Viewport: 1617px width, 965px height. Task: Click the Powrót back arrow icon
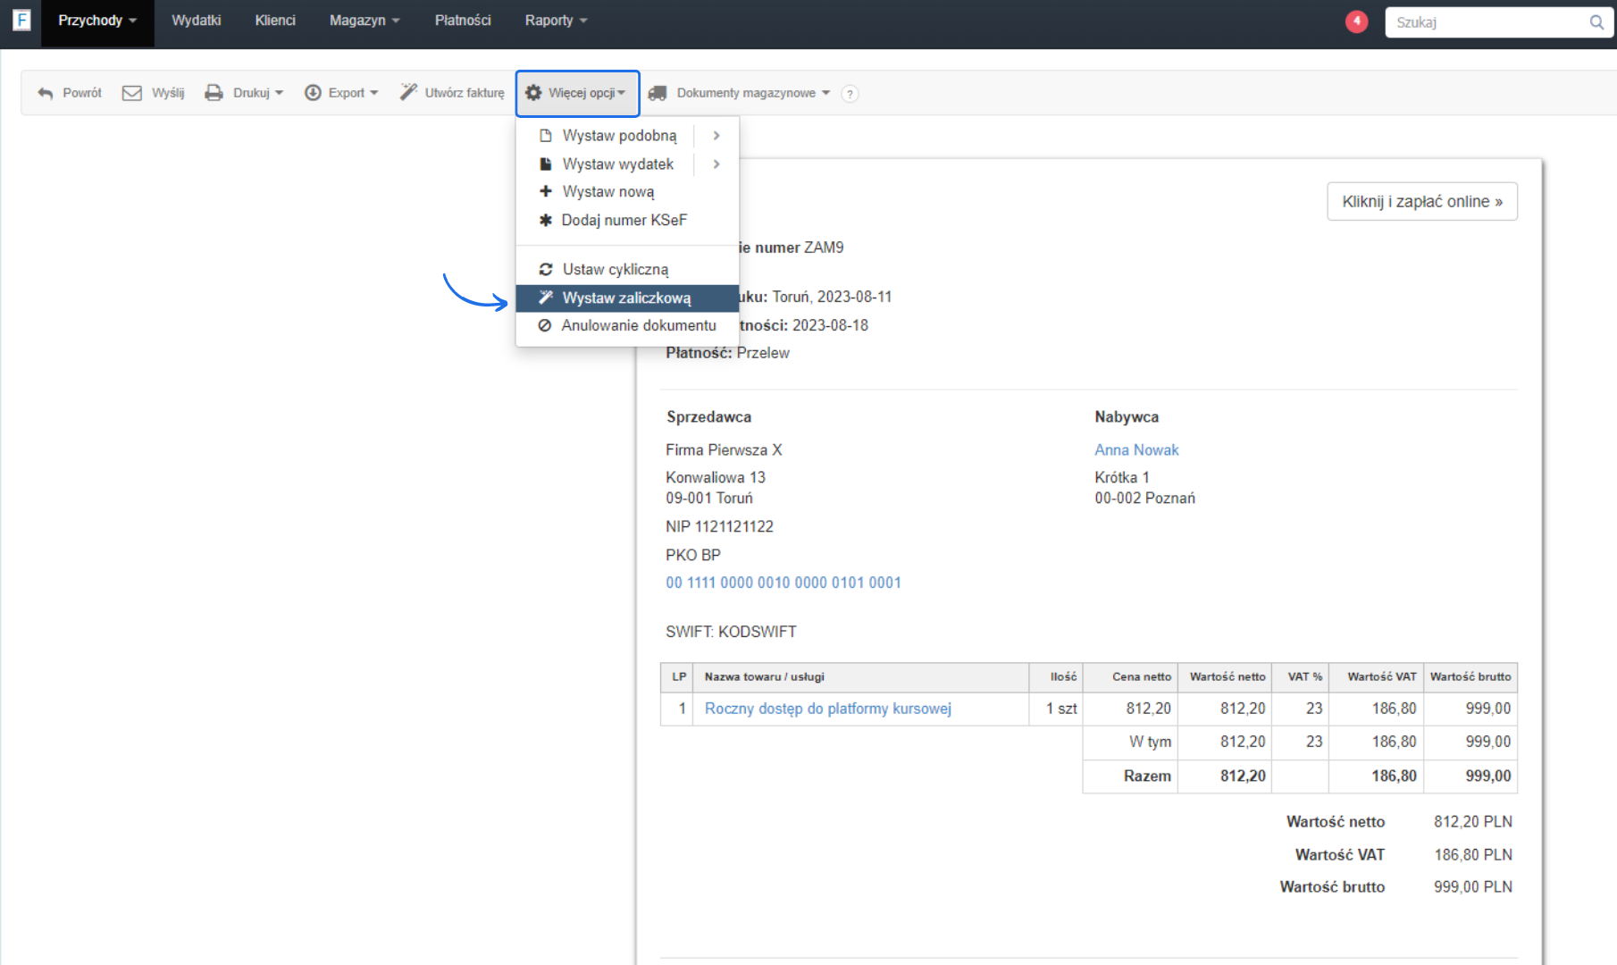click(46, 93)
